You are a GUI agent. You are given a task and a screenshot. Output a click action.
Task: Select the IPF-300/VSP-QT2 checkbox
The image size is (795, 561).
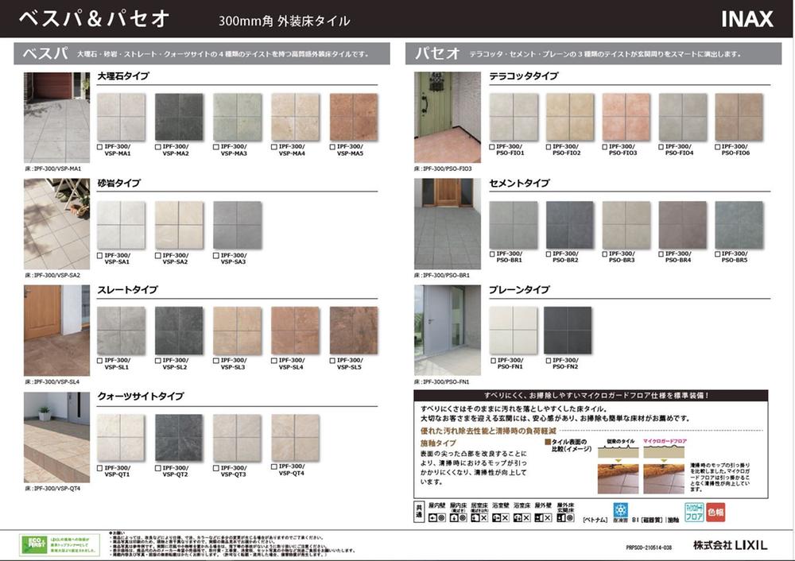(158, 468)
